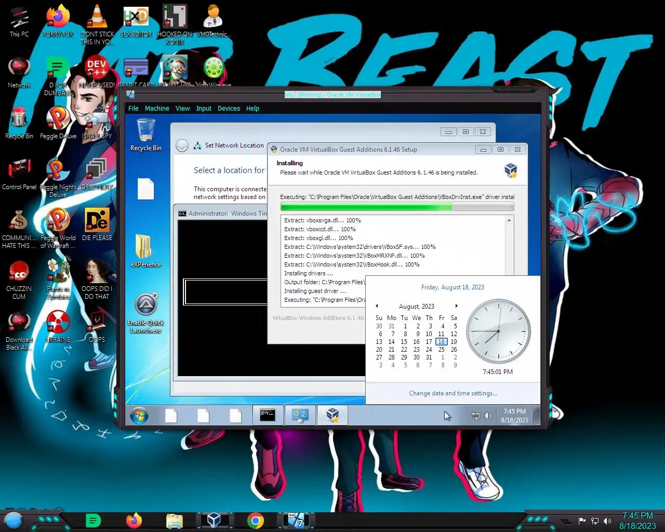This screenshot has height=532, width=665.
Task: Launch the Firefox desktop shortcut
Action: 58,22
